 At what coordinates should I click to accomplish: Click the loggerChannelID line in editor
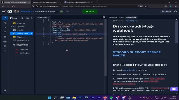(x=75, y=30)
